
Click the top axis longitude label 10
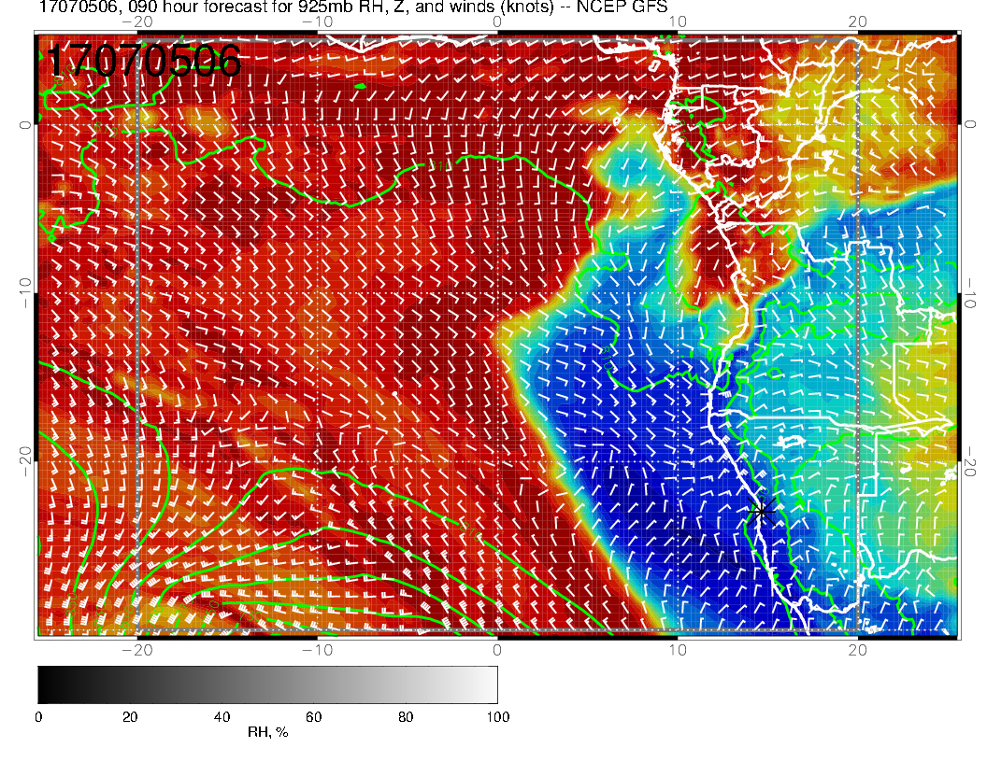pyautogui.click(x=678, y=22)
